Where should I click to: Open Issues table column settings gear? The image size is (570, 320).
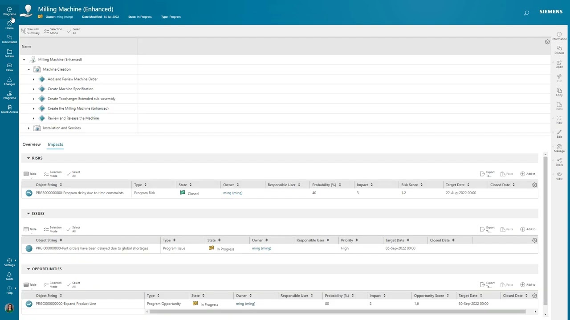point(534,240)
